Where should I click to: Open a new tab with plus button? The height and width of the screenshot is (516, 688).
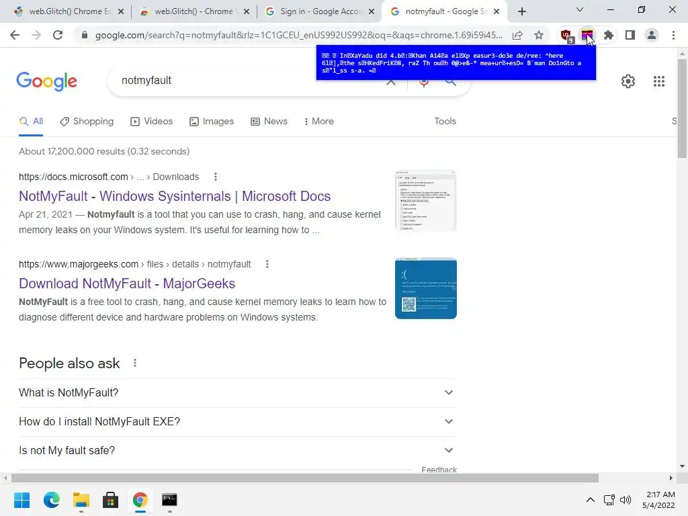tap(521, 12)
